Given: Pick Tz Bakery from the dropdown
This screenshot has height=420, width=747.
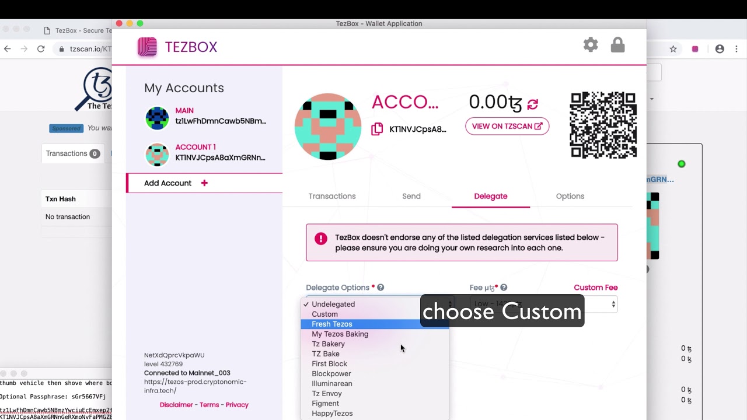Looking at the screenshot, I should click(x=375, y=344).
